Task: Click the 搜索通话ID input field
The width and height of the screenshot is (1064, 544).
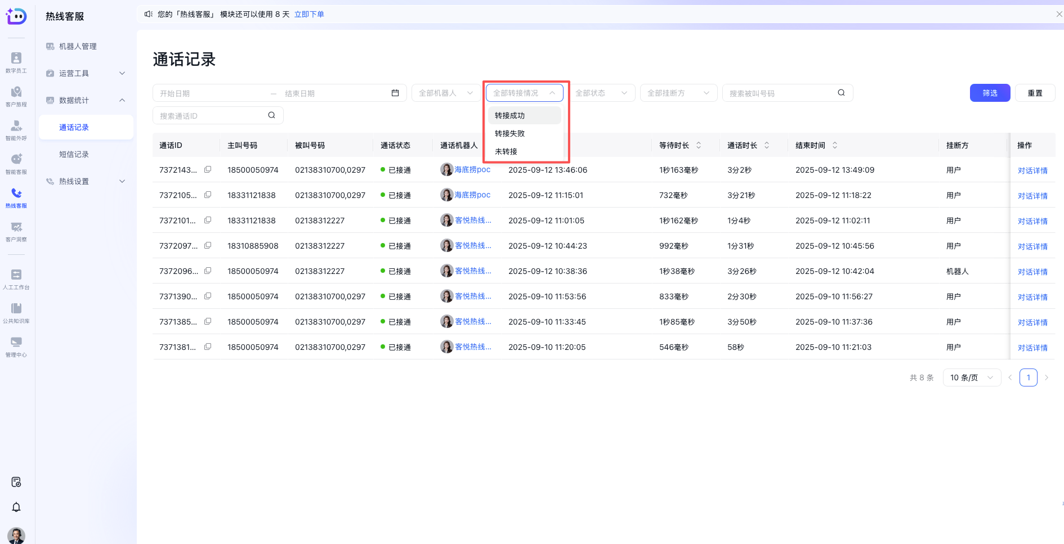Action: pos(211,115)
